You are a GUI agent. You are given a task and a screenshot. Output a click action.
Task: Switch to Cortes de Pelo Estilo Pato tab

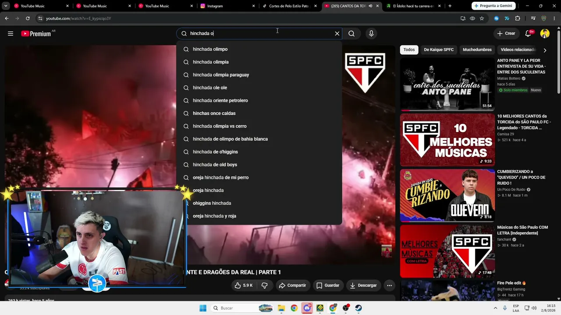click(x=289, y=6)
